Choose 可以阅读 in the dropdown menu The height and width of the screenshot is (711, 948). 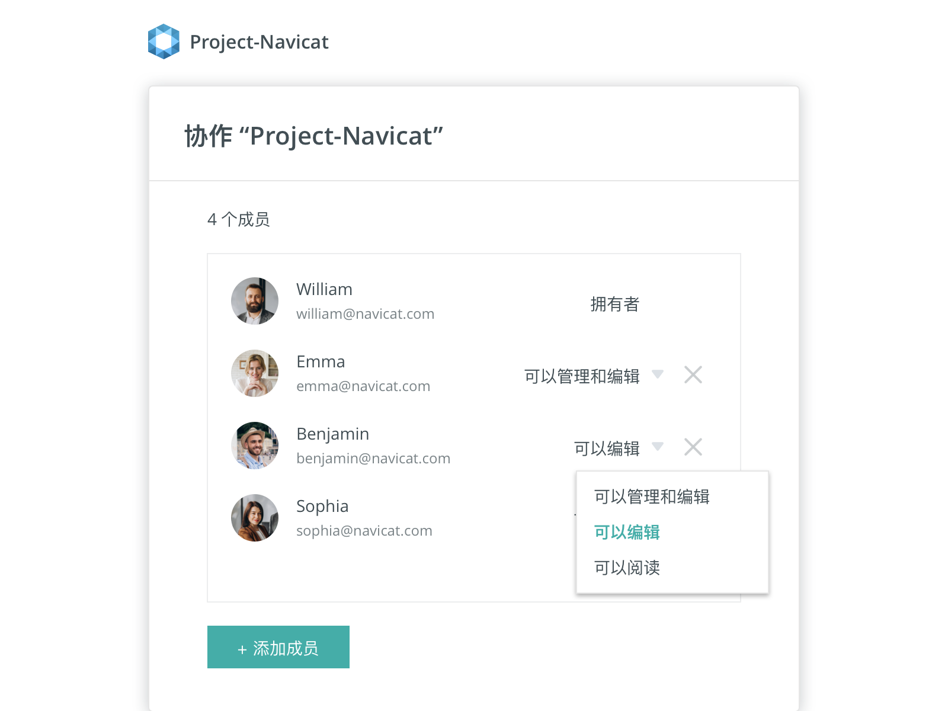pyautogui.click(x=627, y=568)
